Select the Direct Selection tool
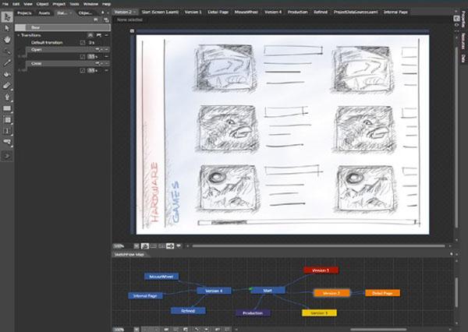Screen dimensions: 468x332 coord(7,28)
